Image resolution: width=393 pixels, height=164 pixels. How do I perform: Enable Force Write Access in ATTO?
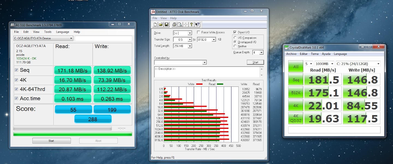click(x=199, y=32)
